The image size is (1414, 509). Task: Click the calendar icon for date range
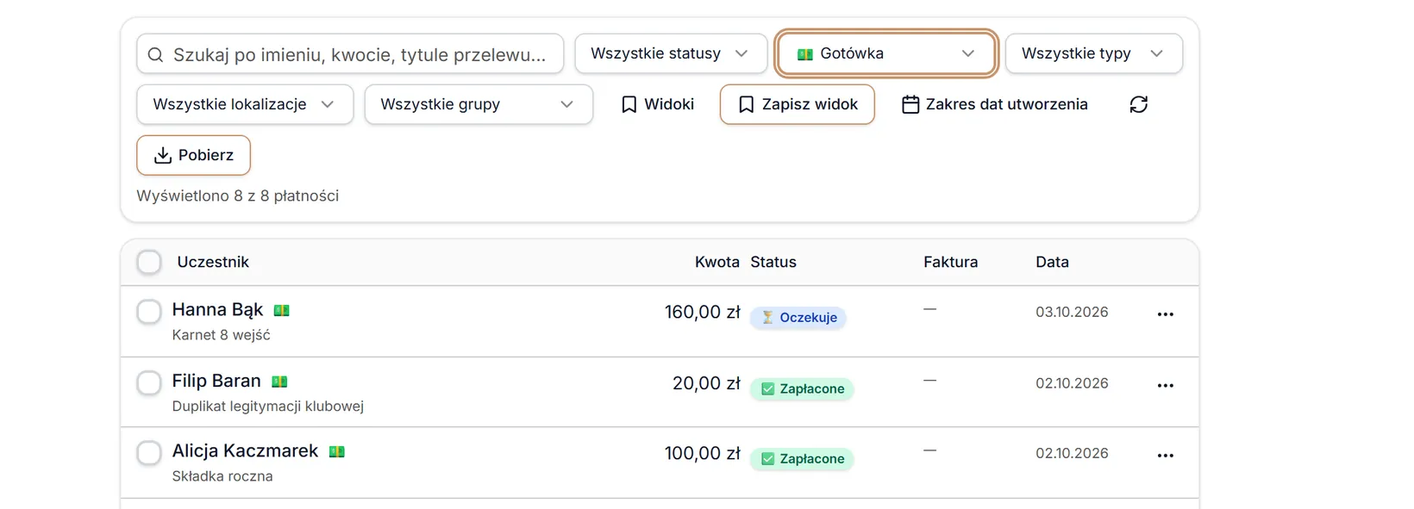coord(910,104)
